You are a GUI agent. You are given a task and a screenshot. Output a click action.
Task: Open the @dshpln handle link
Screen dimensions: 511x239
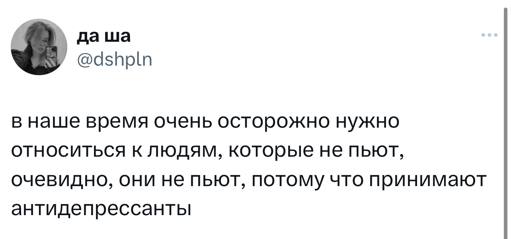pos(113,61)
